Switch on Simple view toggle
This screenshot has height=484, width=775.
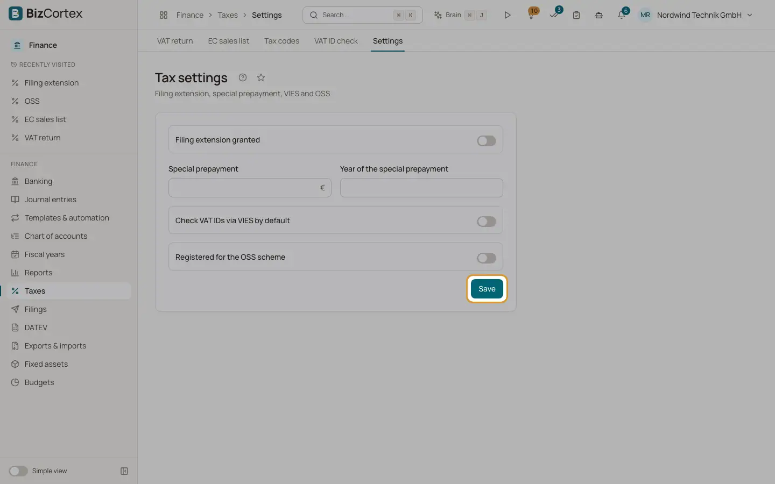pyautogui.click(x=18, y=471)
